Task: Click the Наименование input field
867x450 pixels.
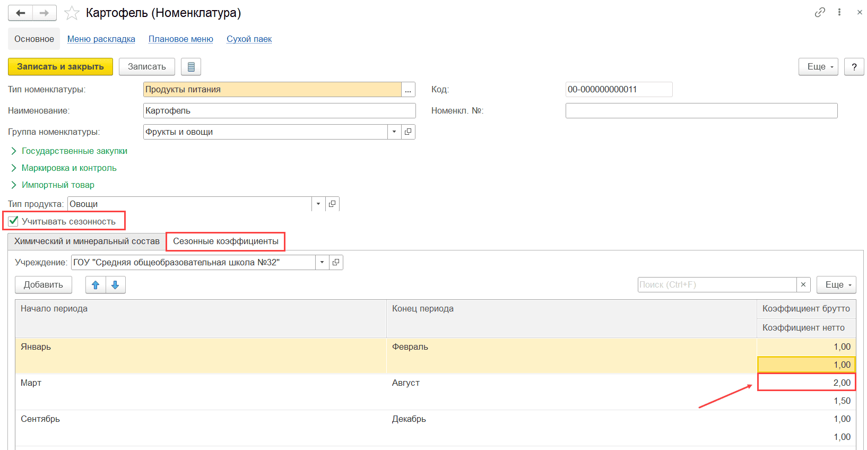Action: point(279,111)
